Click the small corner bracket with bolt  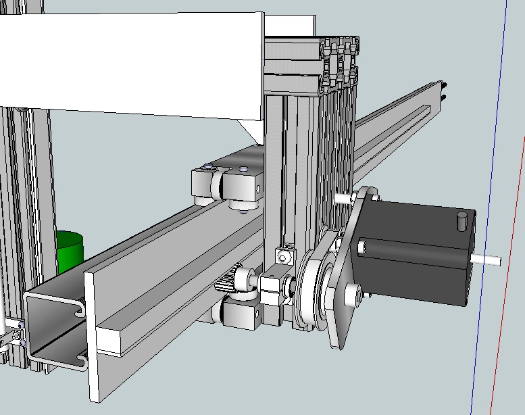(284, 255)
